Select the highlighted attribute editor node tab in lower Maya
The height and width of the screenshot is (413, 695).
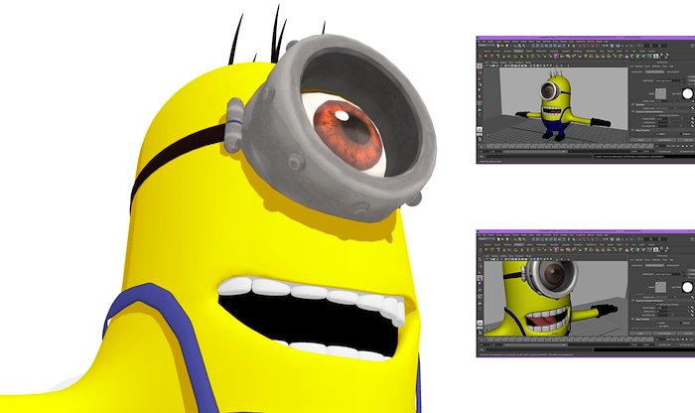pos(654,265)
